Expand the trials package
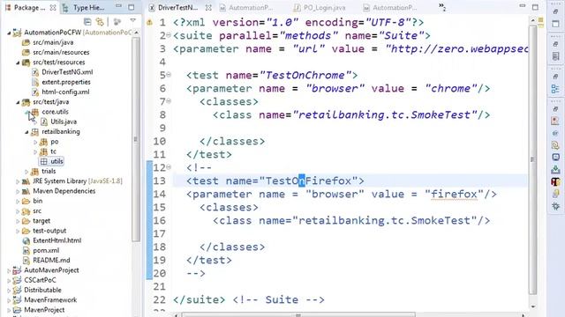 (26, 172)
